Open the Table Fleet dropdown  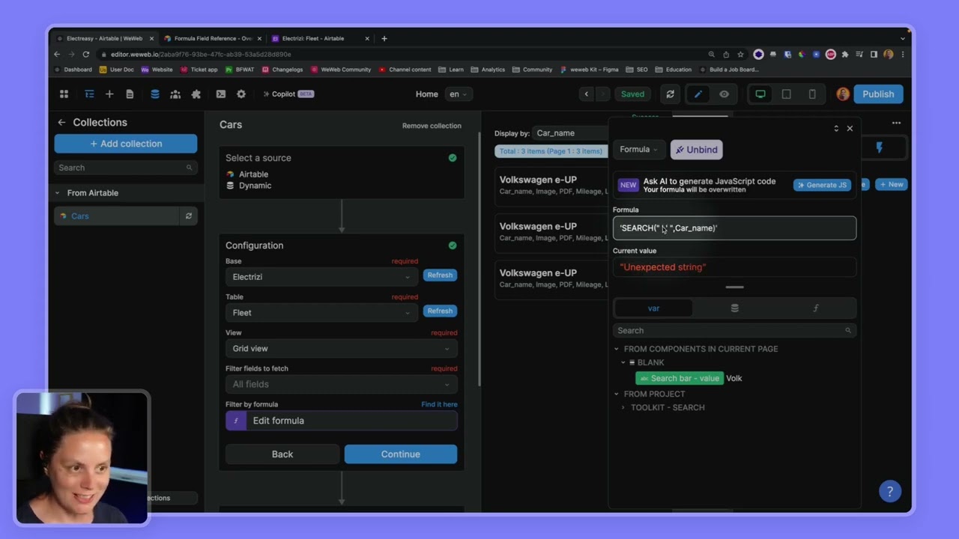pyautogui.click(x=321, y=313)
